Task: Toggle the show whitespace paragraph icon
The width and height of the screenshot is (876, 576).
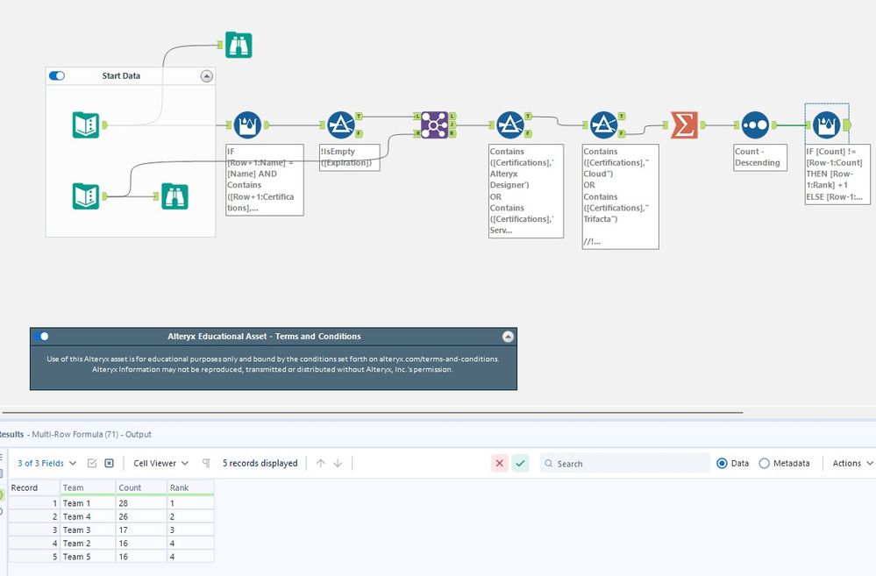Action: [206, 463]
